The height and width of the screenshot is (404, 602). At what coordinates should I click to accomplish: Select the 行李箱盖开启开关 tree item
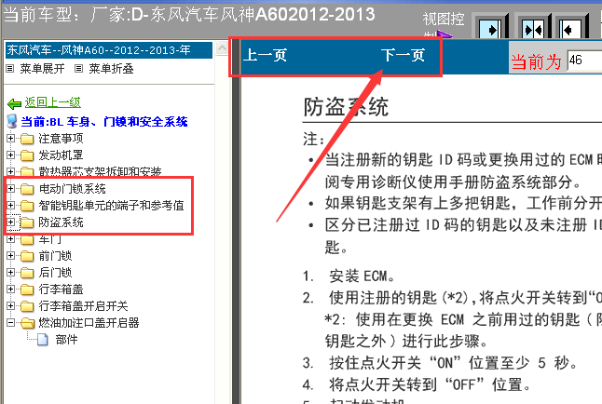[83, 305]
